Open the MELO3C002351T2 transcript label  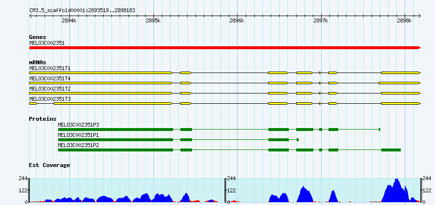50,89
